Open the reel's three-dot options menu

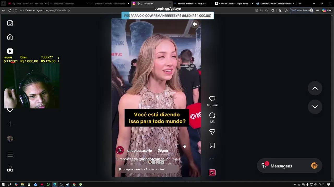212,159
